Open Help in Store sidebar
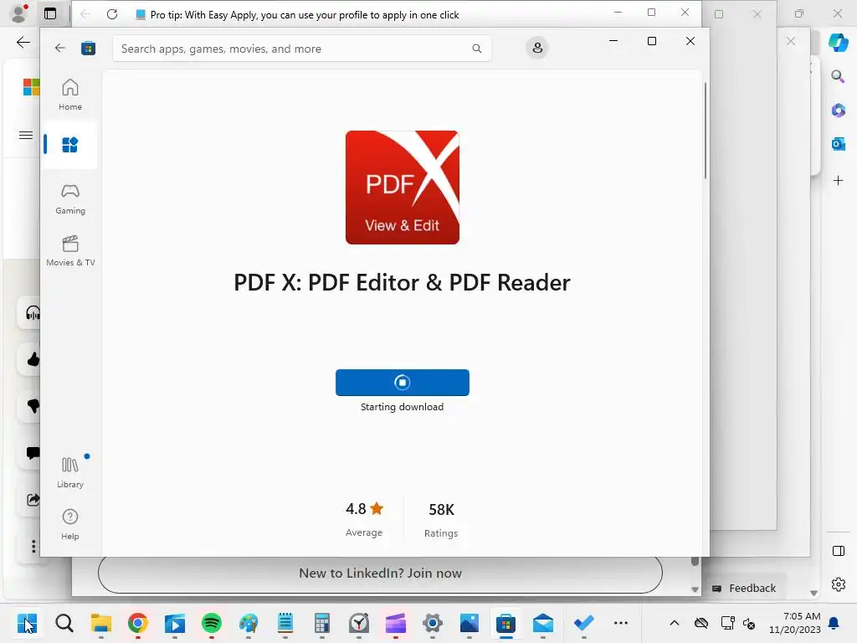Viewport: 857px width, 643px height. pos(70,524)
